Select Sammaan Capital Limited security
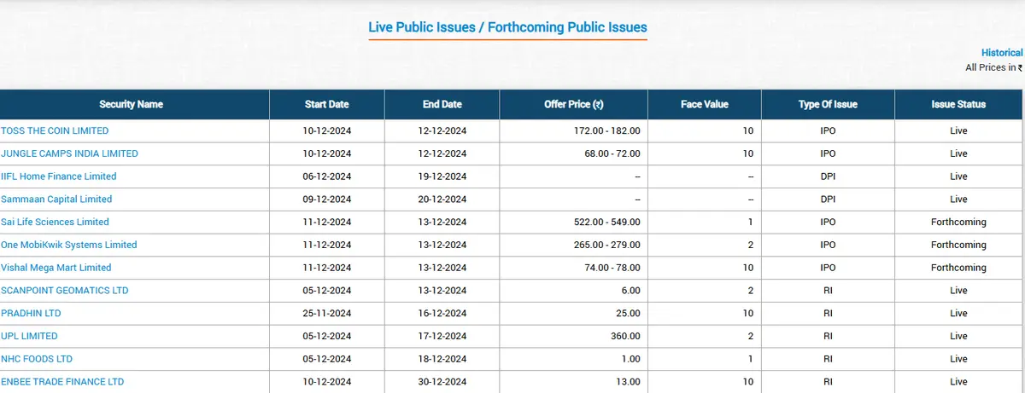 56,199
